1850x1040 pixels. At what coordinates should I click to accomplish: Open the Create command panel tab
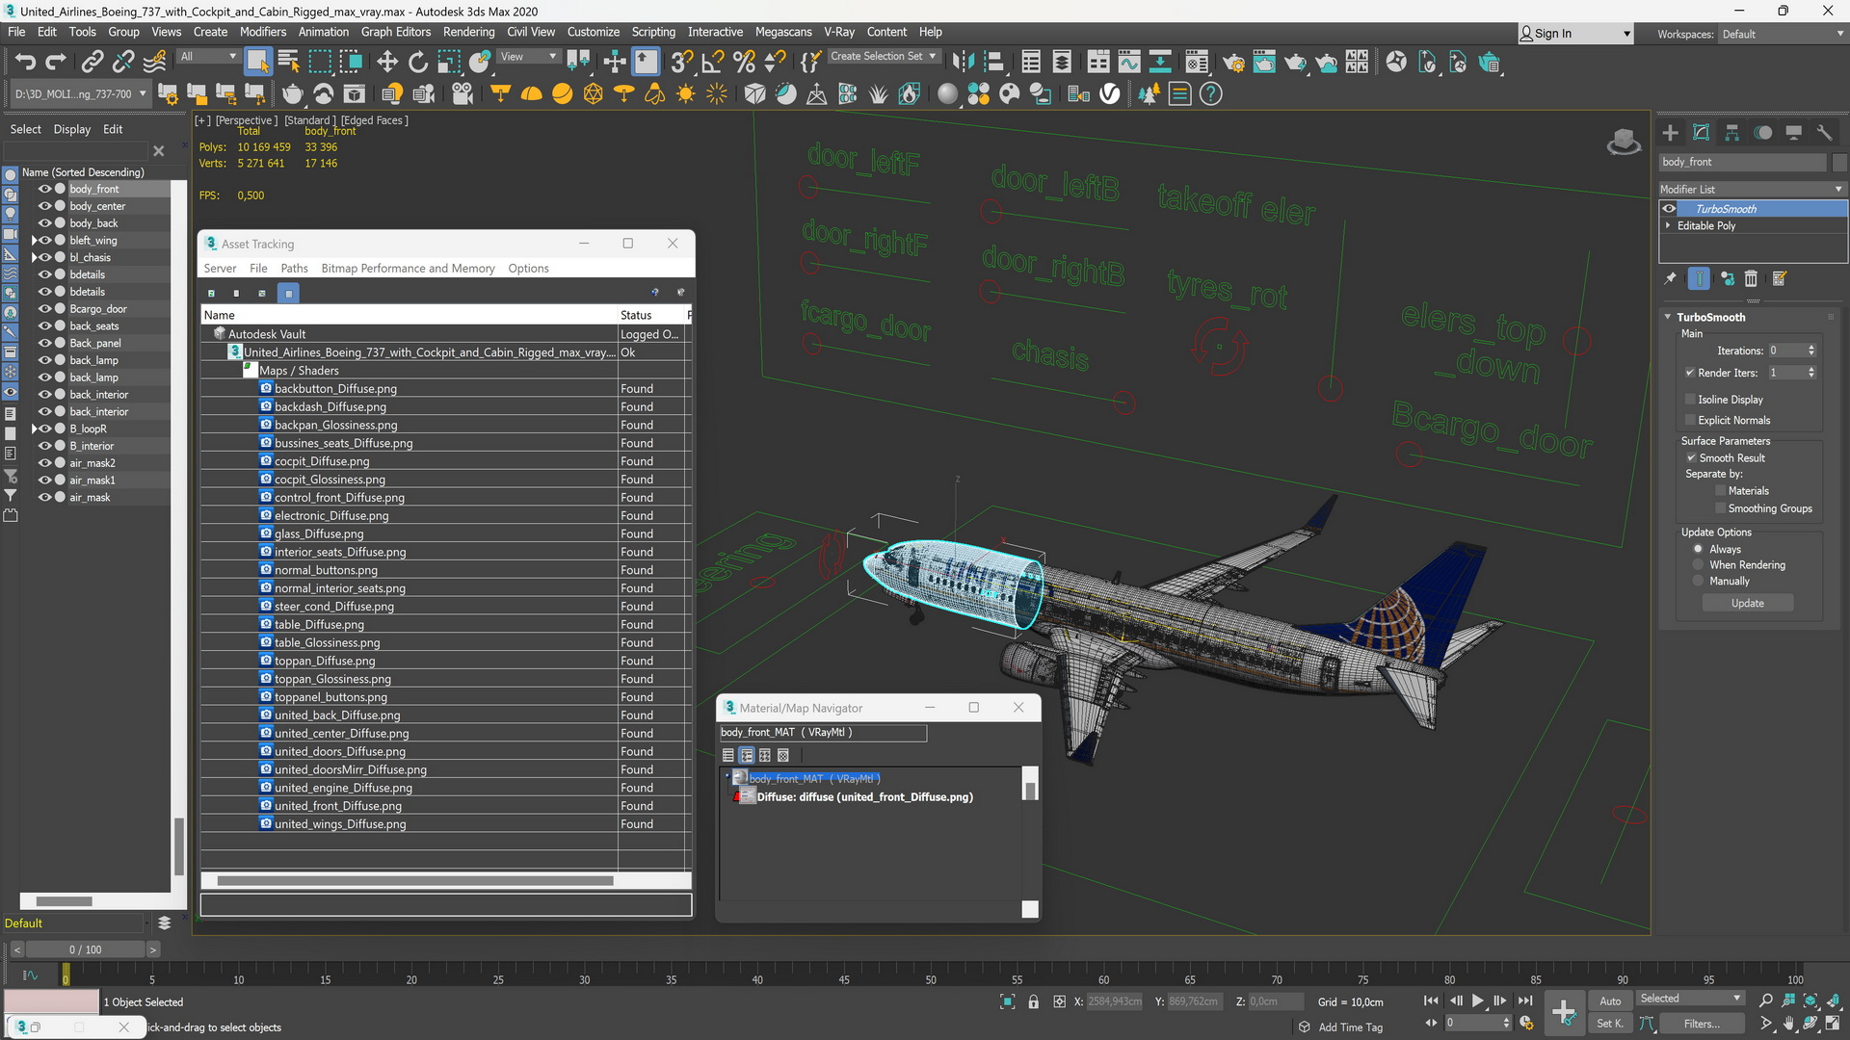1671,133
